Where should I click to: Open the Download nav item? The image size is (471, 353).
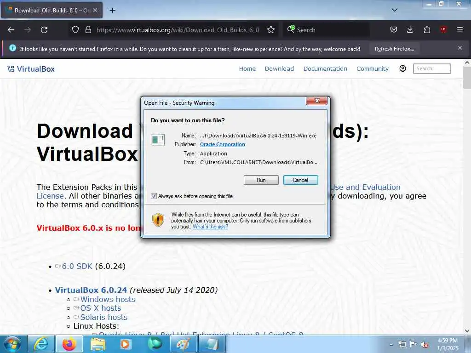tap(279, 69)
